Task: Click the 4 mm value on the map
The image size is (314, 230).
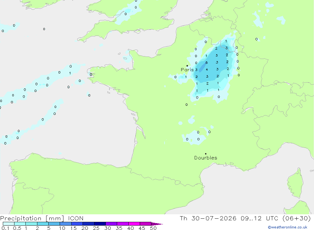Action: point(207,70)
